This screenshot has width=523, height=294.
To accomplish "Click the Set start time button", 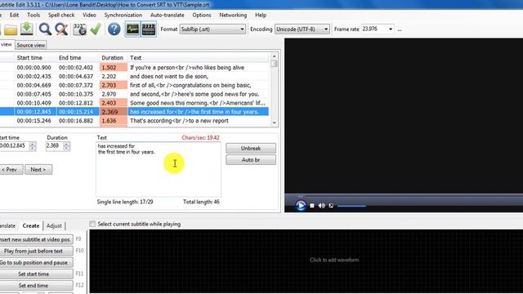I will coord(36,274).
